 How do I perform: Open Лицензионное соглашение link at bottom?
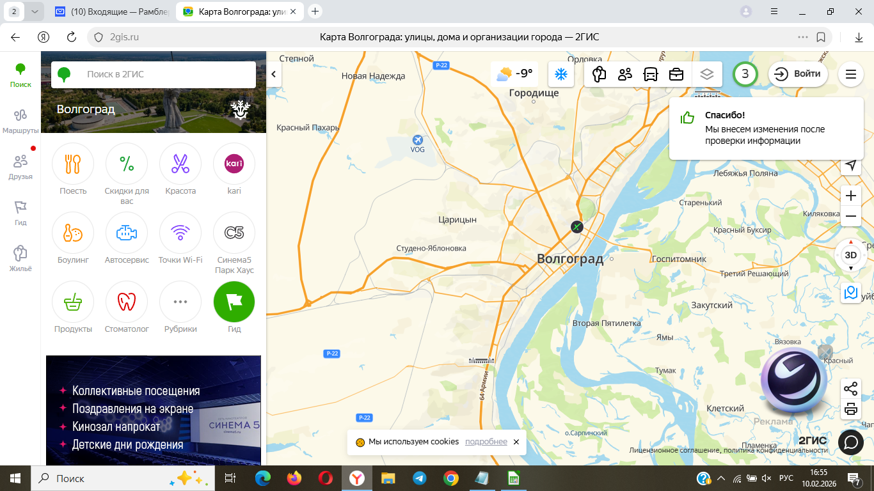click(674, 450)
